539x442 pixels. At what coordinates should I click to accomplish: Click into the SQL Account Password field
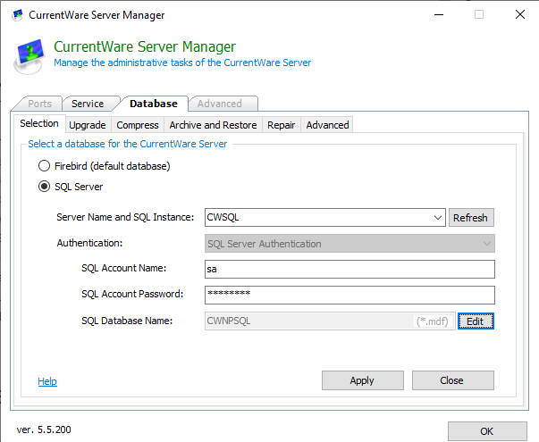click(x=350, y=295)
